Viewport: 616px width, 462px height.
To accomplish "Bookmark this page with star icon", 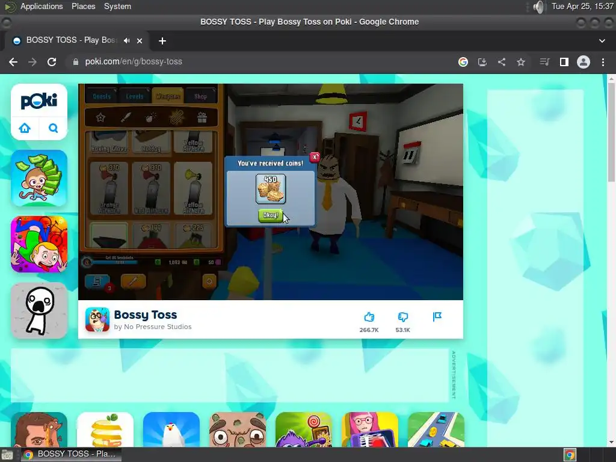I will (520, 62).
